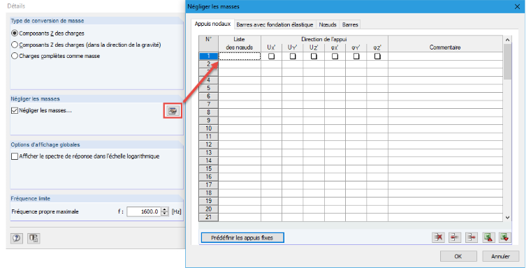Viewport: 531px width, 268px height.
Task: Click Prédéfinir les appuis fixes button
Action: pos(242,237)
